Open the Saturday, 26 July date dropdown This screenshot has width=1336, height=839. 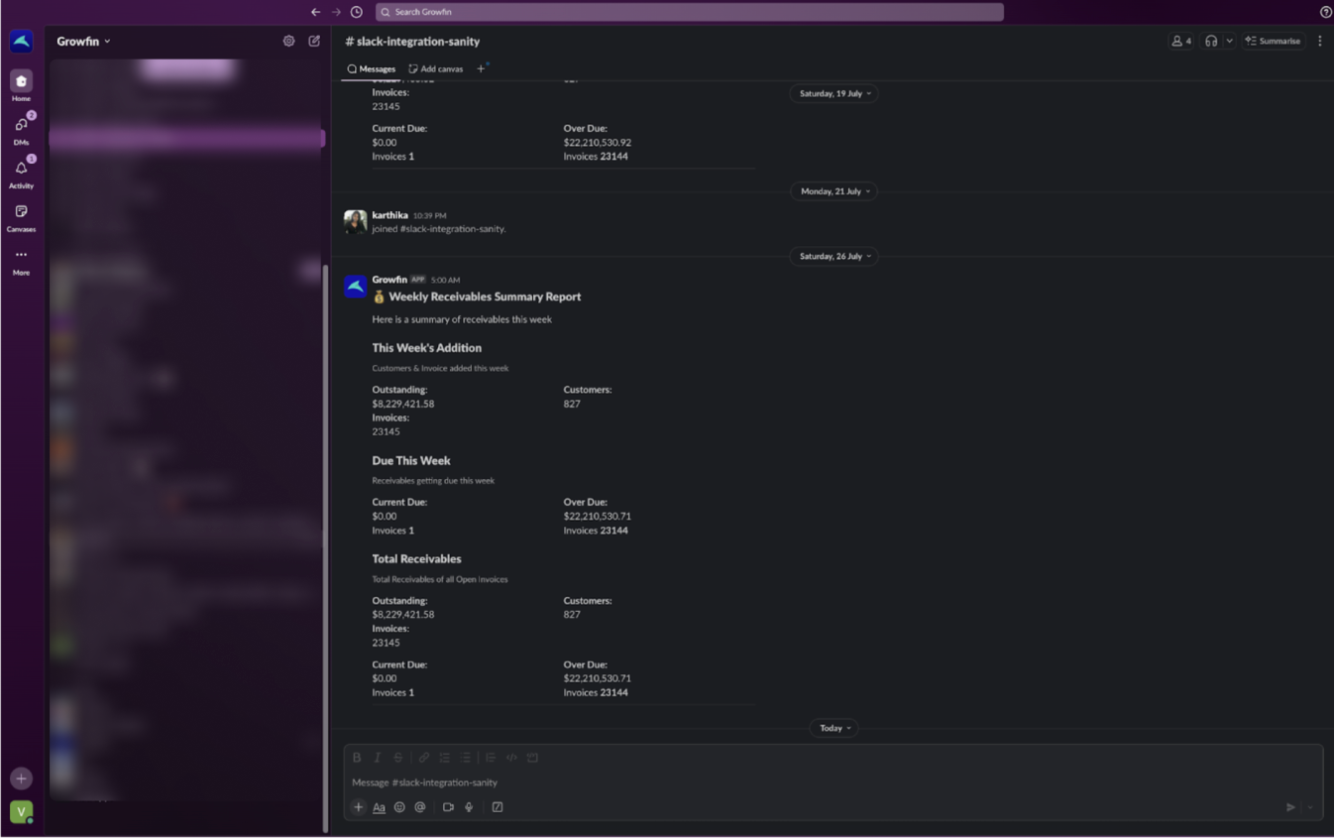click(835, 257)
